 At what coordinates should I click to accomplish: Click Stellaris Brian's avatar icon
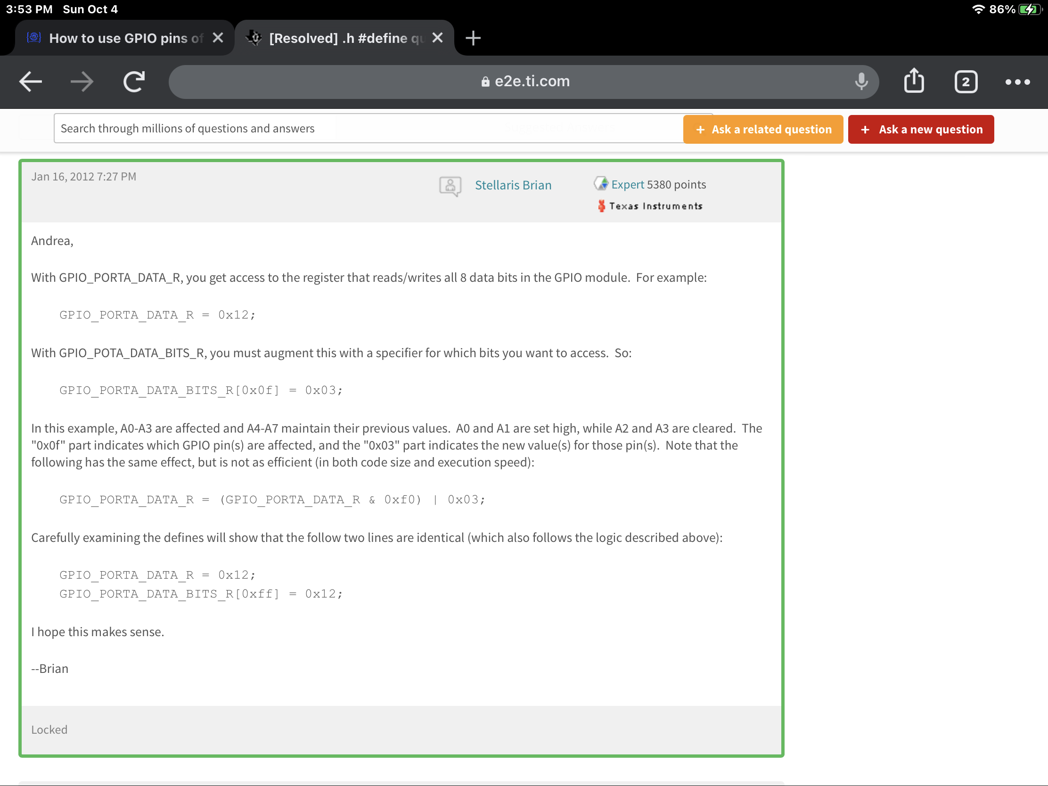click(450, 186)
